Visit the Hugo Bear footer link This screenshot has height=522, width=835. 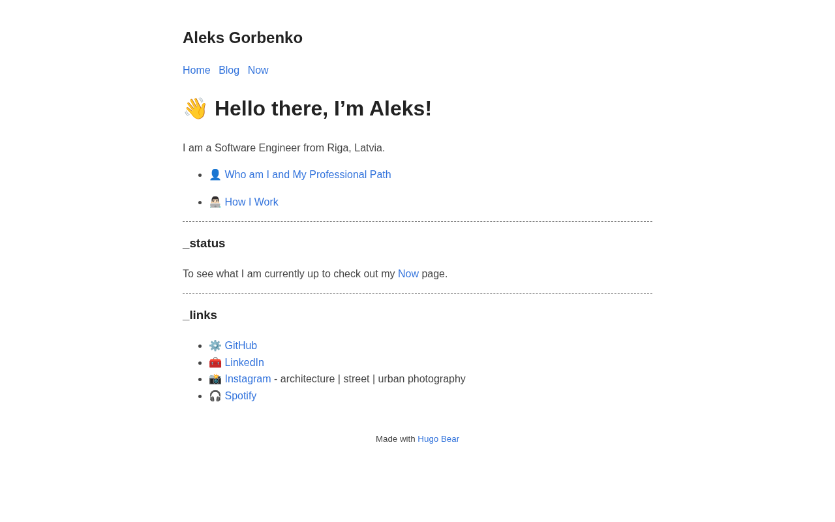(x=438, y=439)
